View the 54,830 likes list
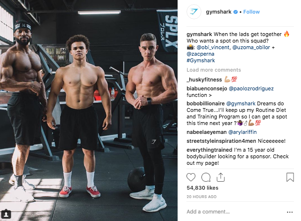Screen dimensions: 301x221 [202, 188]
